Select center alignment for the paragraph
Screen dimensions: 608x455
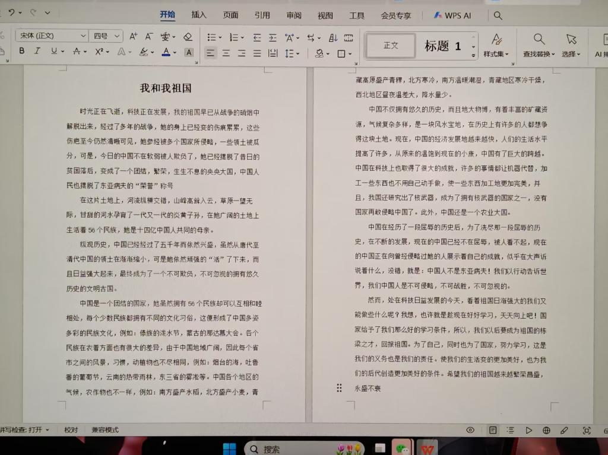[226, 53]
